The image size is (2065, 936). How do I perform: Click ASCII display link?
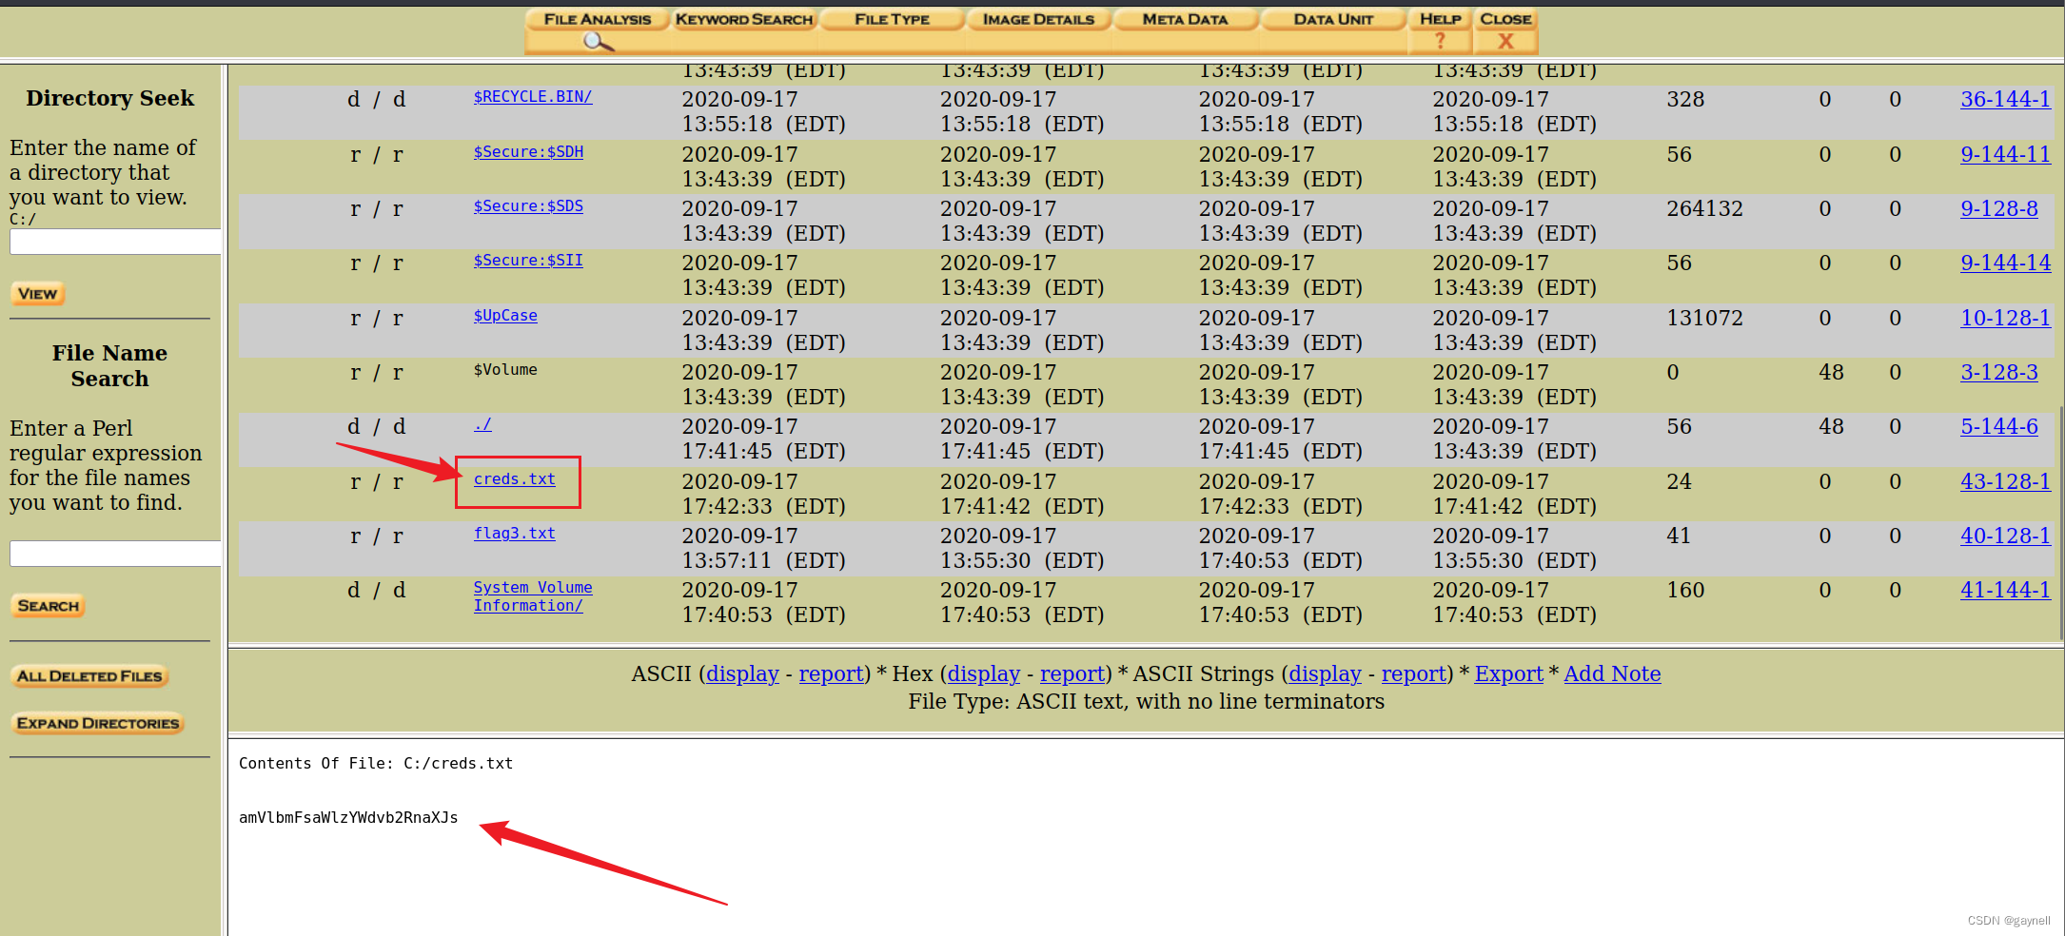742,674
